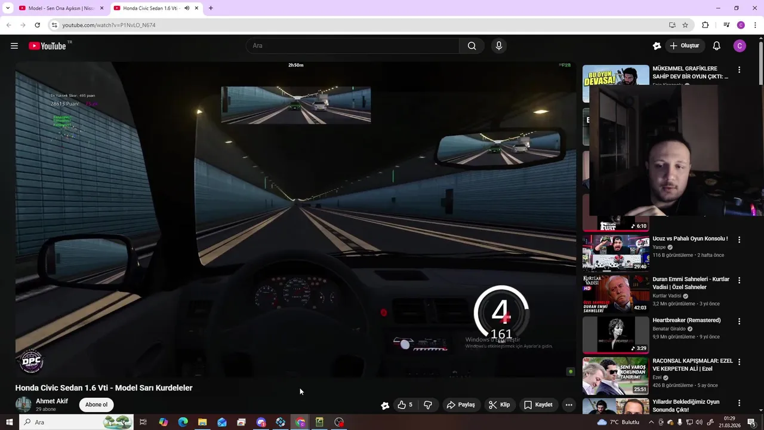The image size is (764, 430).
Task: Open Heartbreaker (Remastered) thumbnail
Action: 615,334
